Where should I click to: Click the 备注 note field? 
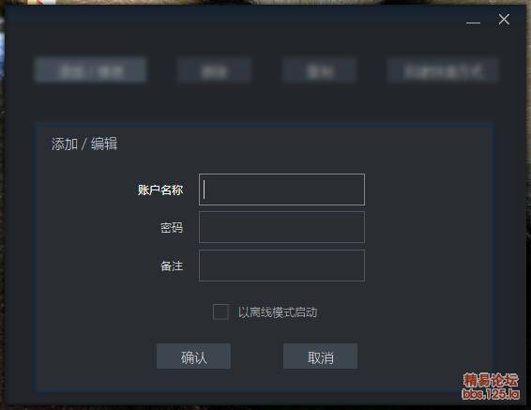[x=281, y=266]
